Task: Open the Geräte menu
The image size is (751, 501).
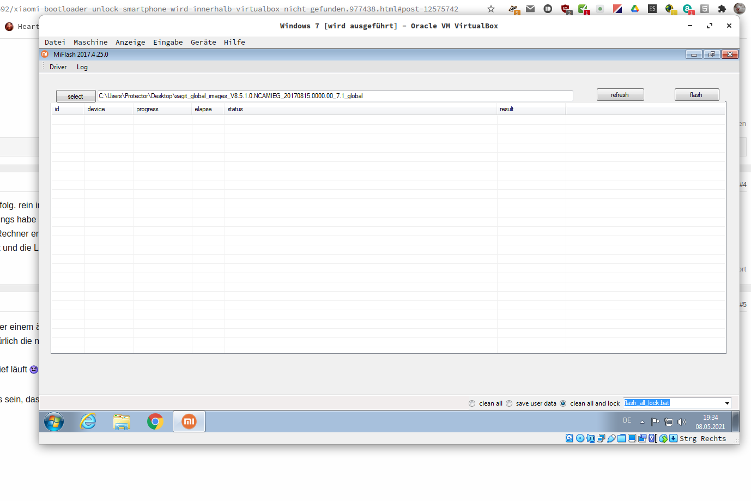Action: click(x=203, y=42)
